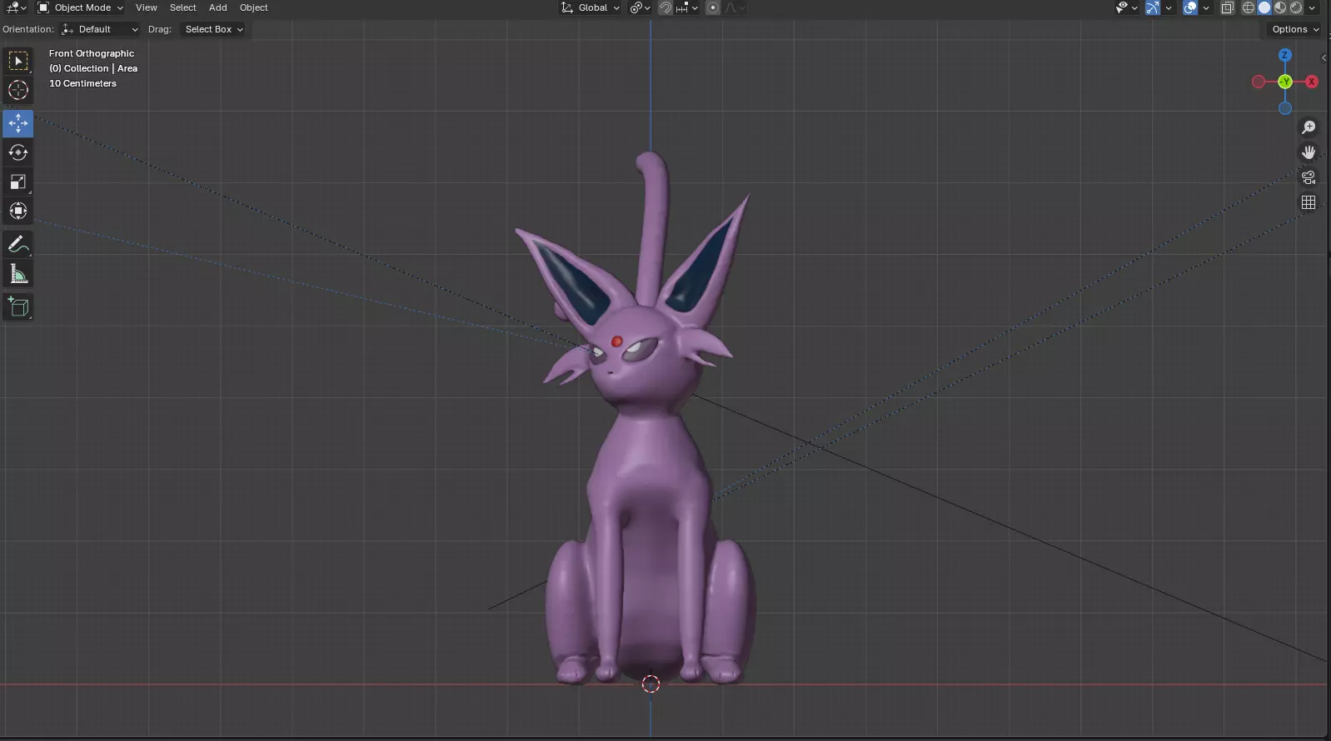Toggle proportional editing
Viewport: 1331px width, 741px height.
tap(713, 7)
